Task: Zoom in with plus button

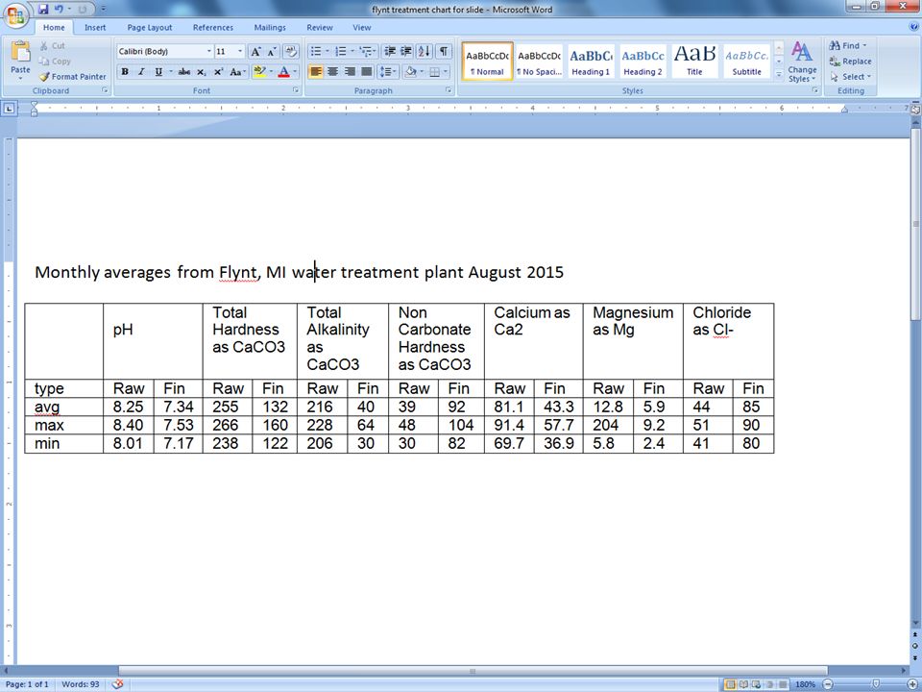Action: click(x=914, y=684)
